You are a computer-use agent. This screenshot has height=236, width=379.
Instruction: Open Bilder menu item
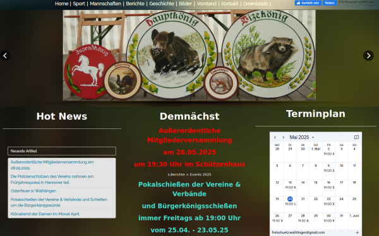[185, 4]
